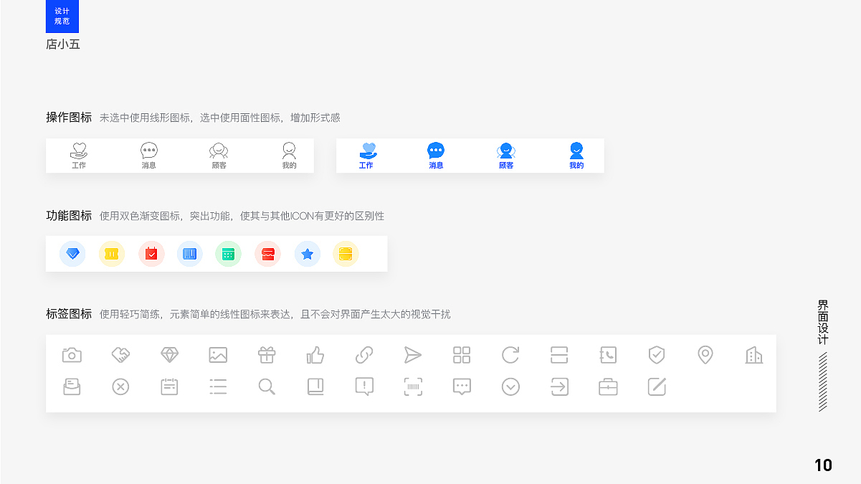Click the briefcase icon

tap(608, 387)
